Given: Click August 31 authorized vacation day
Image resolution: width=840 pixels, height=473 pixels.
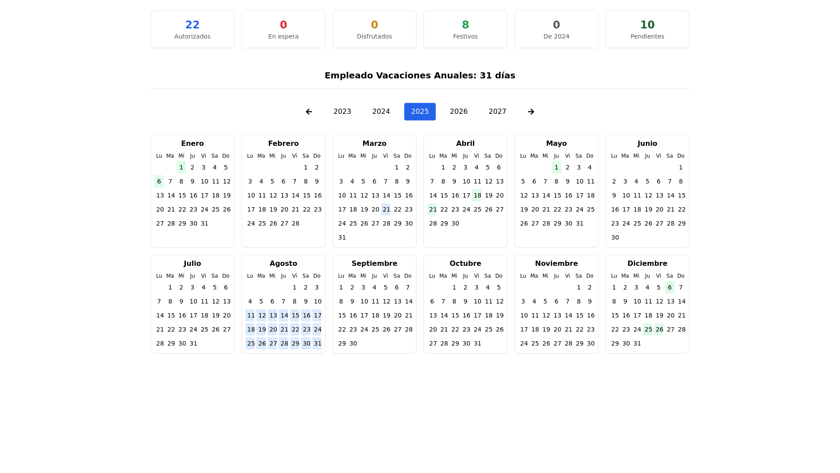Looking at the screenshot, I should [317, 343].
